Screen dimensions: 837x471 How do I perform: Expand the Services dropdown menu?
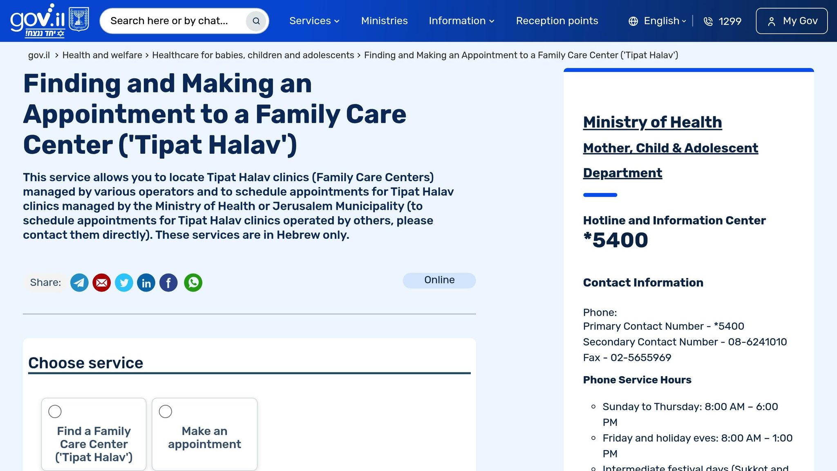point(314,21)
